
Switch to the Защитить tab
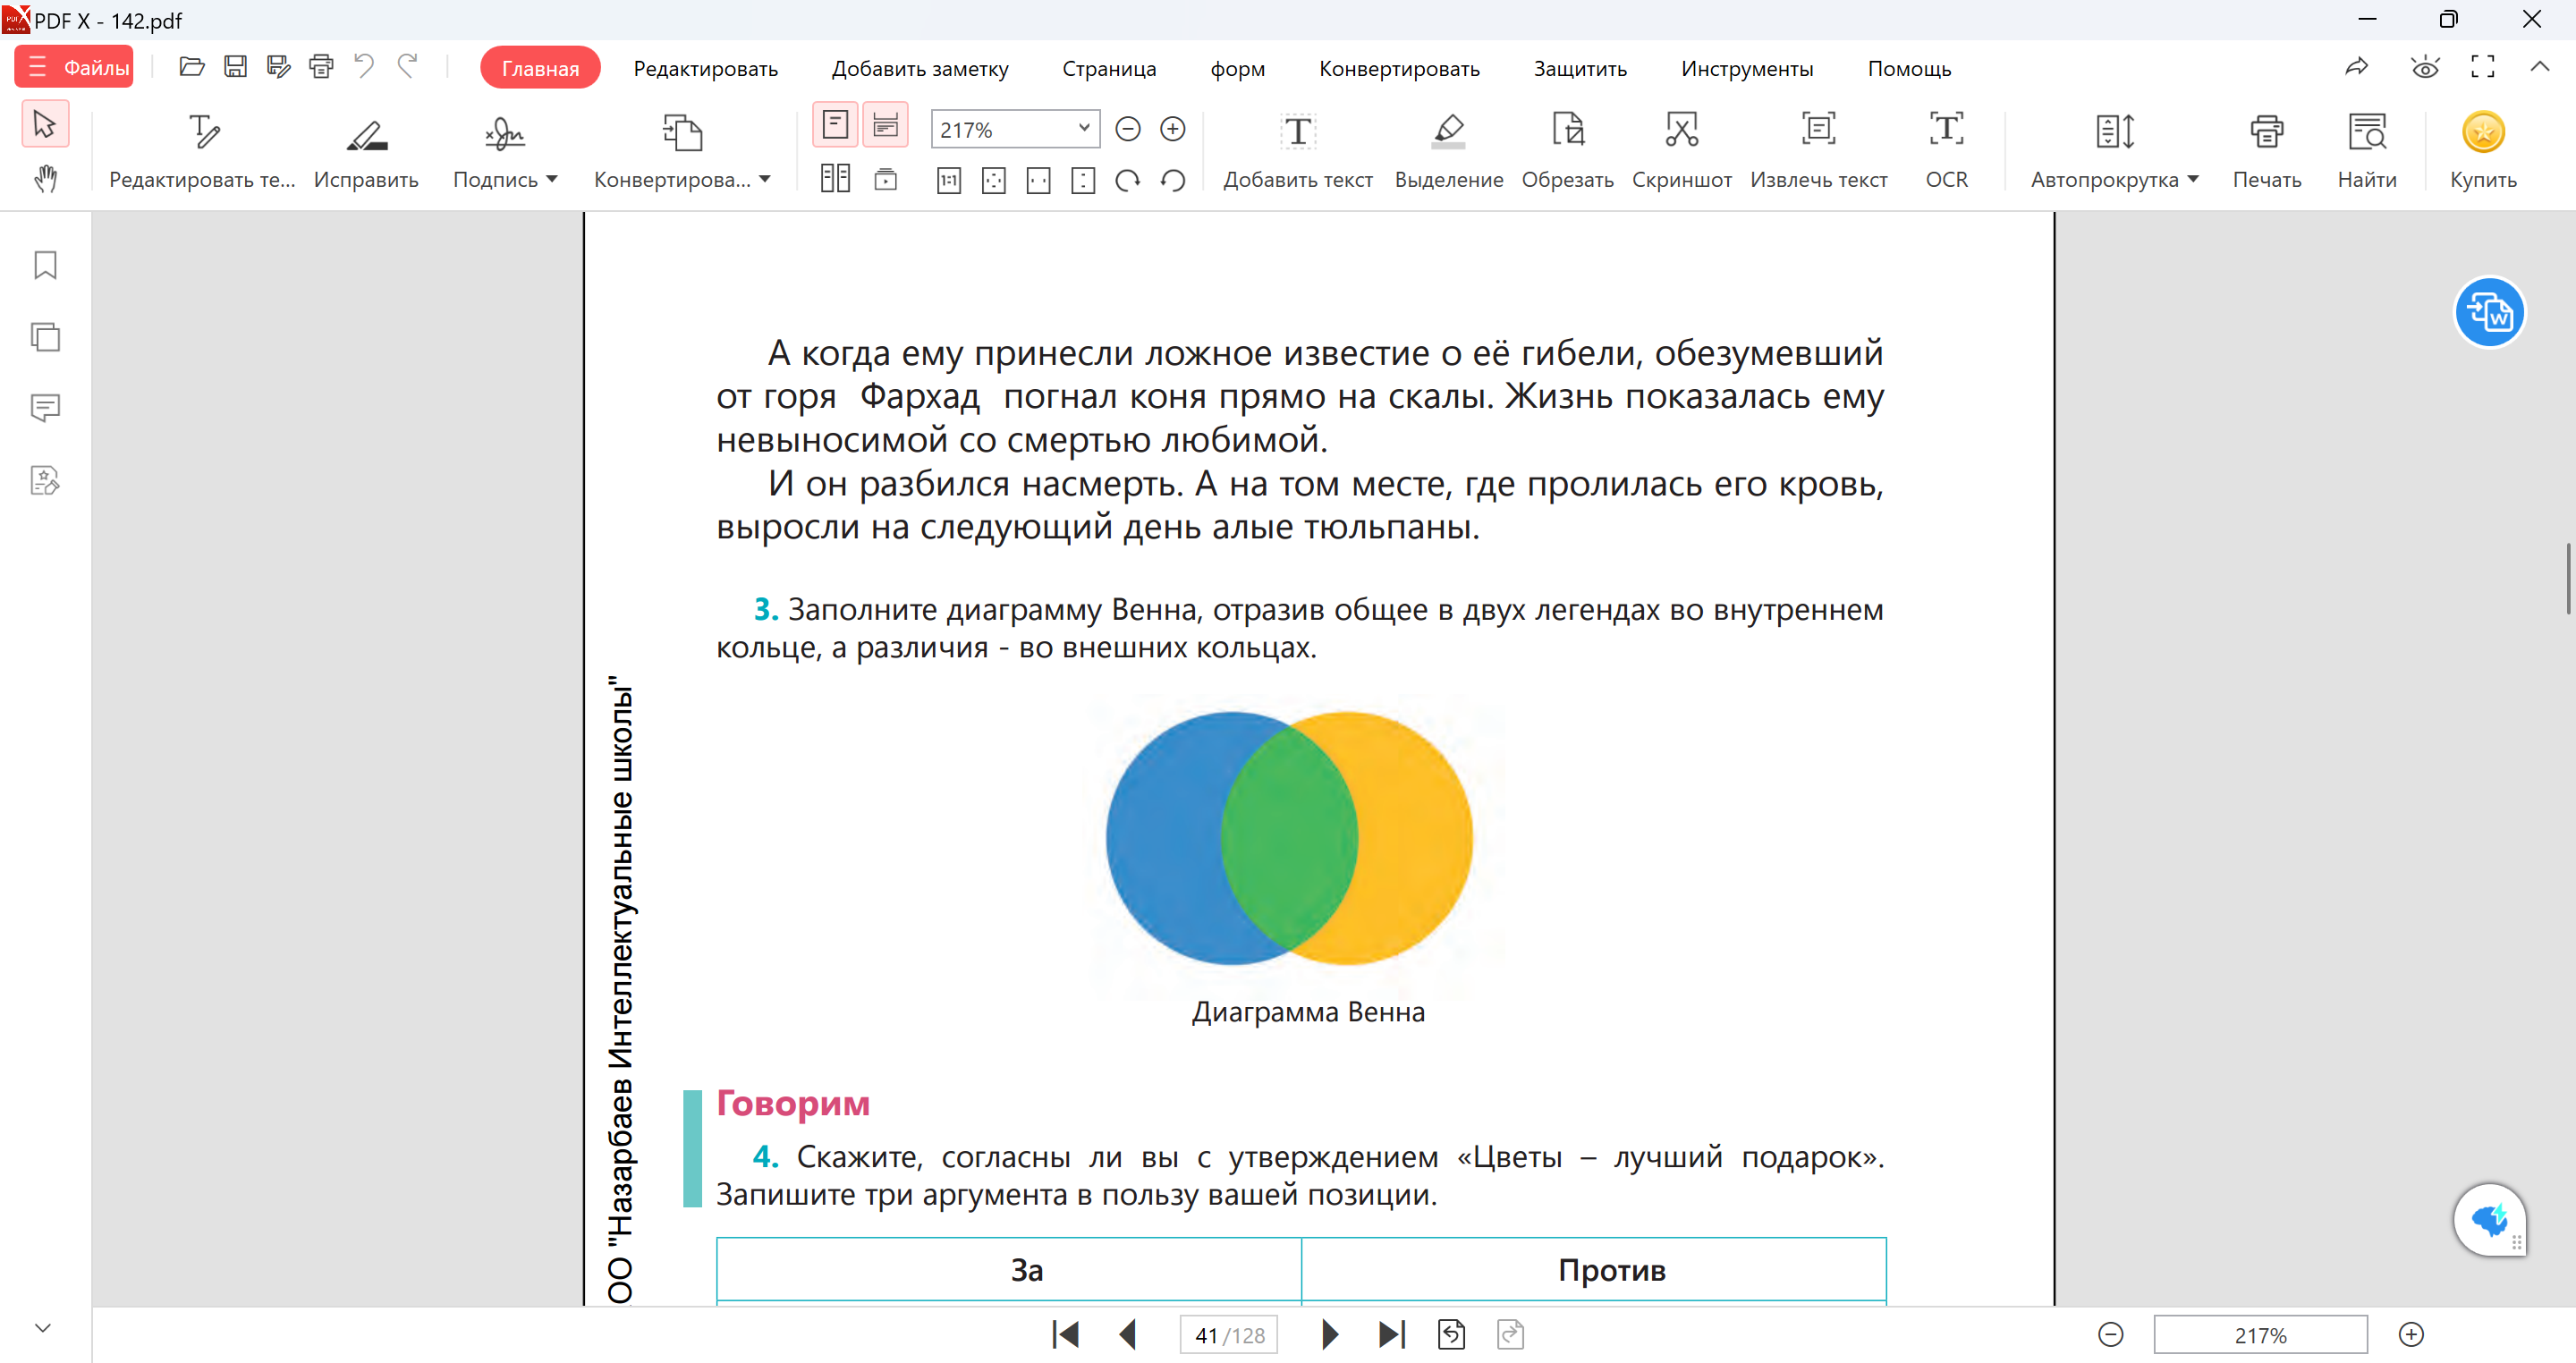(1579, 69)
